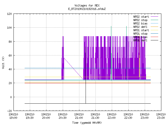Click the y-axis tick value 120
This screenshot has width=166, height=125.
(x=9, y=14)
